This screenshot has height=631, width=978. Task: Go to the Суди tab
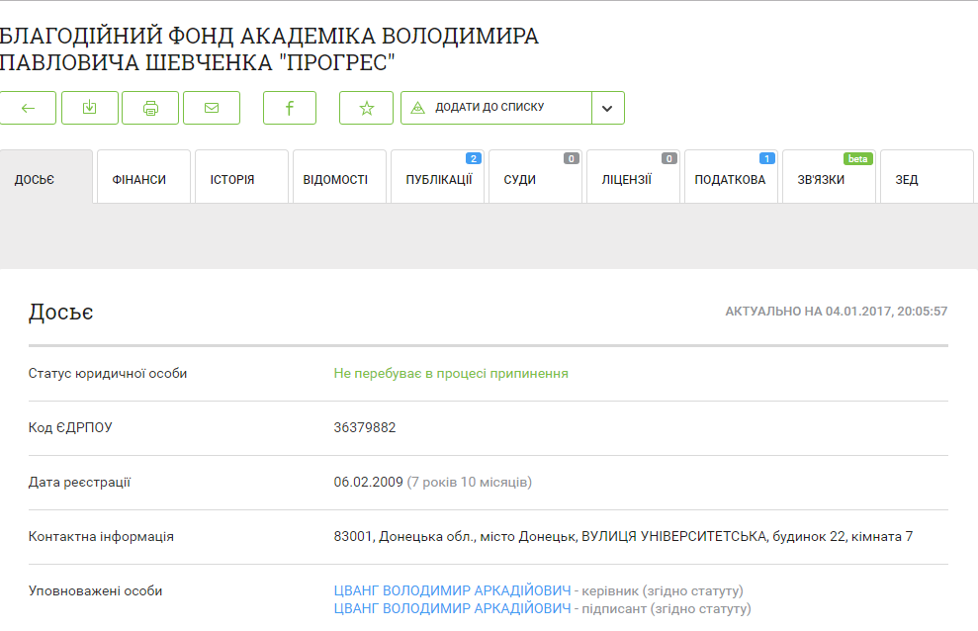(x=520, y=179)
